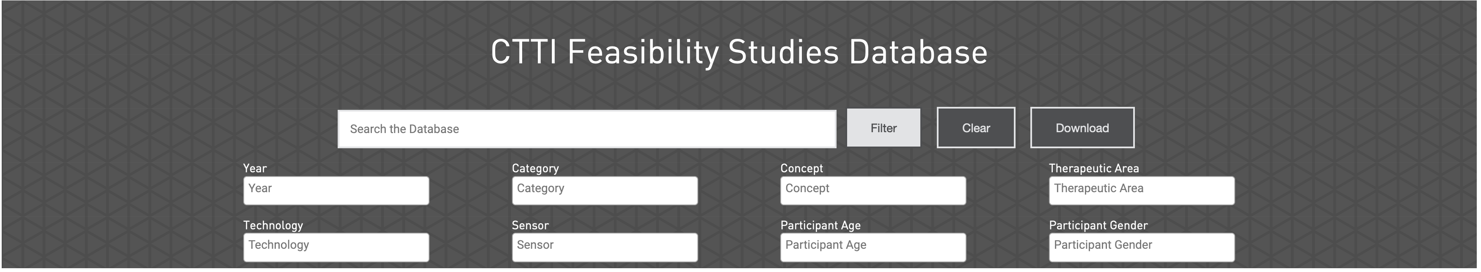Click the white Participant Age label text
Image resolution: width=1481 pixels, height=272 pixels.
(x=820, y=225)
